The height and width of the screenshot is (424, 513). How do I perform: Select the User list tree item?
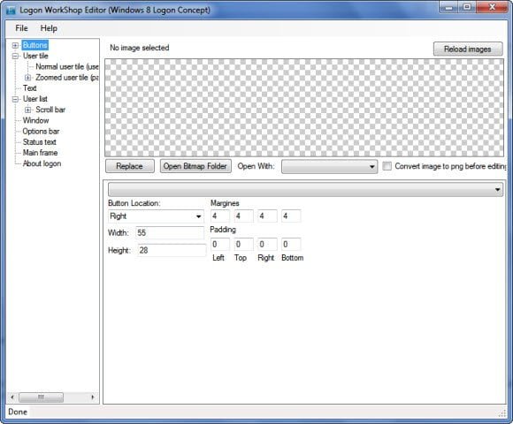tap(35, 99)
